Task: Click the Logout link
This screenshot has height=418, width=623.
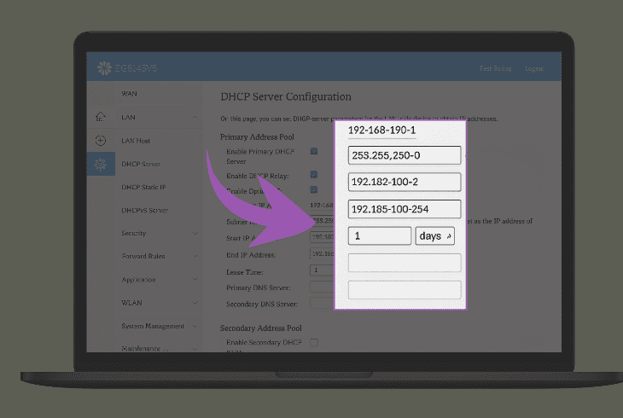Action: 534,68
